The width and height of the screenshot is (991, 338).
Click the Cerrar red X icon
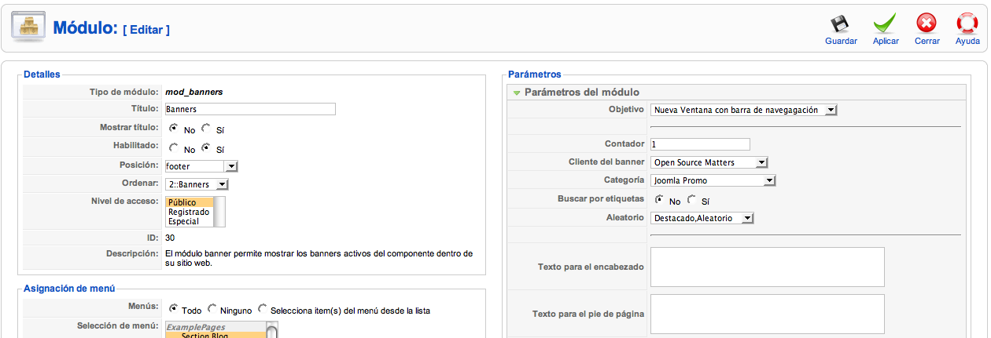pos(927,24)
